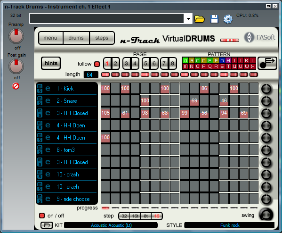
Task: Toggle Snare step cell with velocity 69
Action: click(194, 100)
